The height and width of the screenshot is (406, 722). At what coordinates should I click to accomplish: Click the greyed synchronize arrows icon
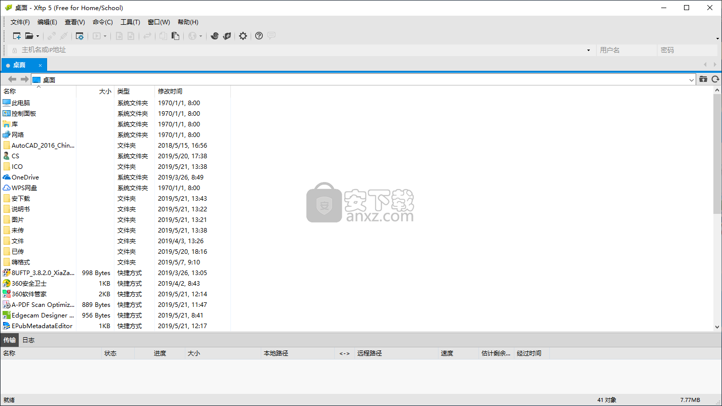(147, 36)
